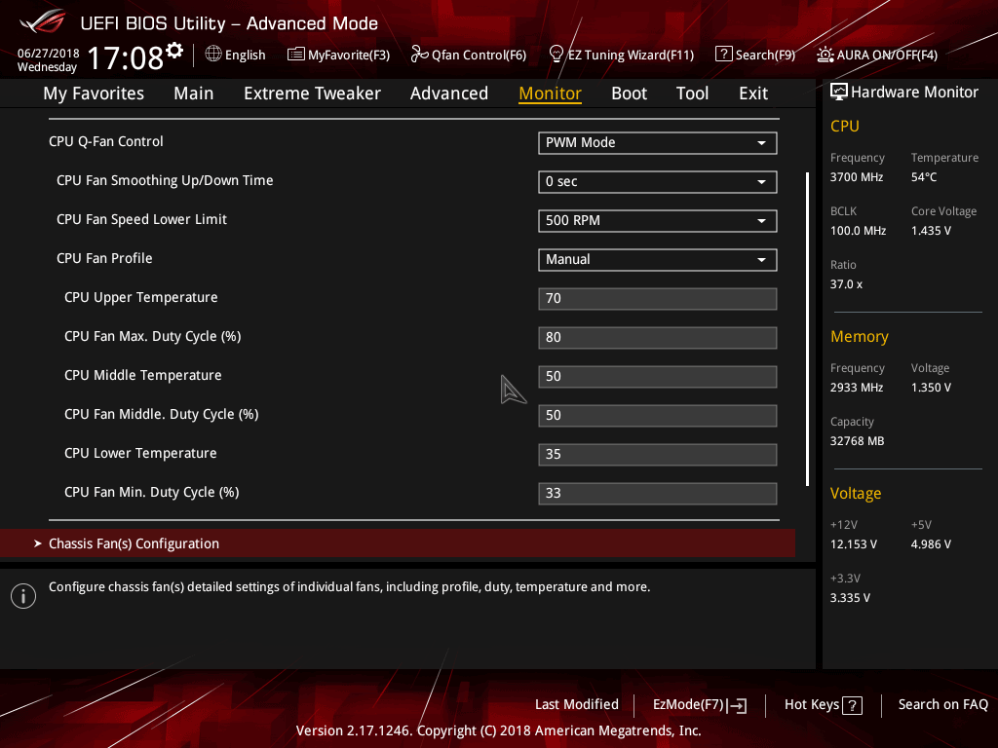Click the CPU Fan Speed Lower Limit label
This screenshot has width=998, height=748.
[142, 219]
